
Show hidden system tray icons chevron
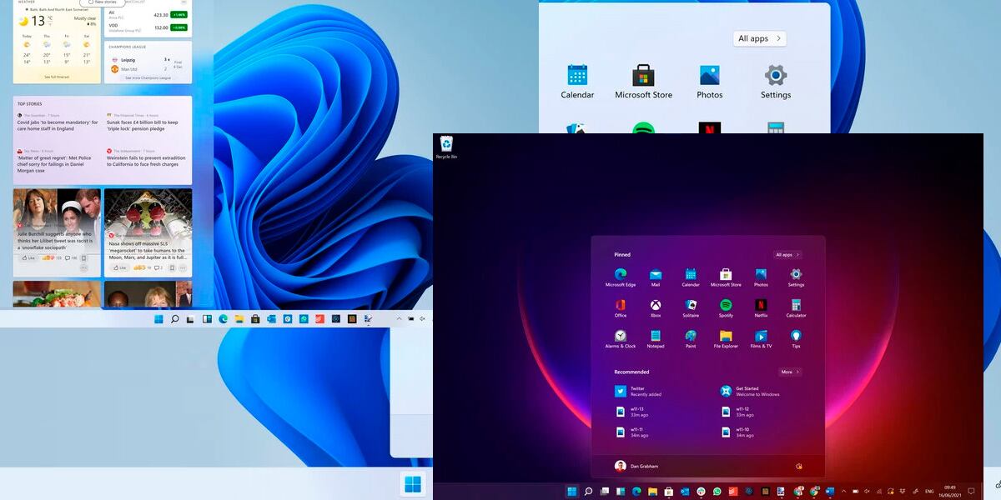coord(843,492)
